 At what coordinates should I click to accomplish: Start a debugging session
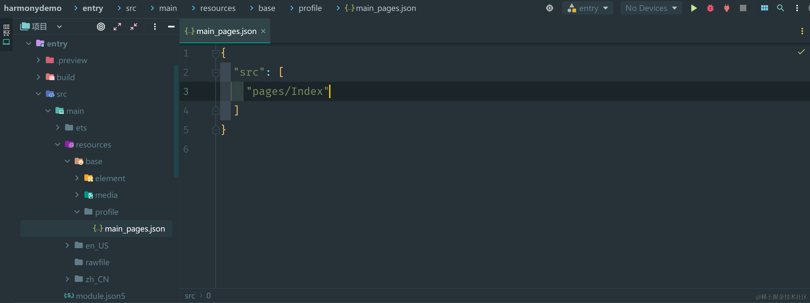pyautogui.click(x=710, y=8)
